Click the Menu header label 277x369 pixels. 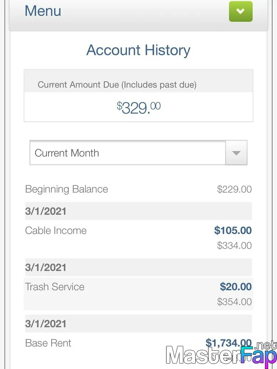pyautogui.click(x=43, y=11)
